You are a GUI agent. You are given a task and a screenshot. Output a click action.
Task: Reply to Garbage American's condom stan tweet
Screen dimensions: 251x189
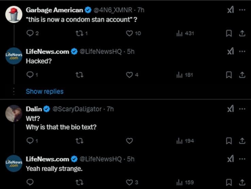tap(30, 33)
